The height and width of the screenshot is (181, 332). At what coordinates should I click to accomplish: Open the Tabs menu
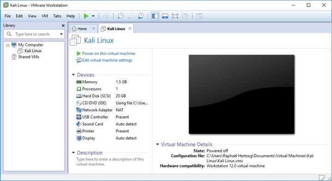point(57,16)
